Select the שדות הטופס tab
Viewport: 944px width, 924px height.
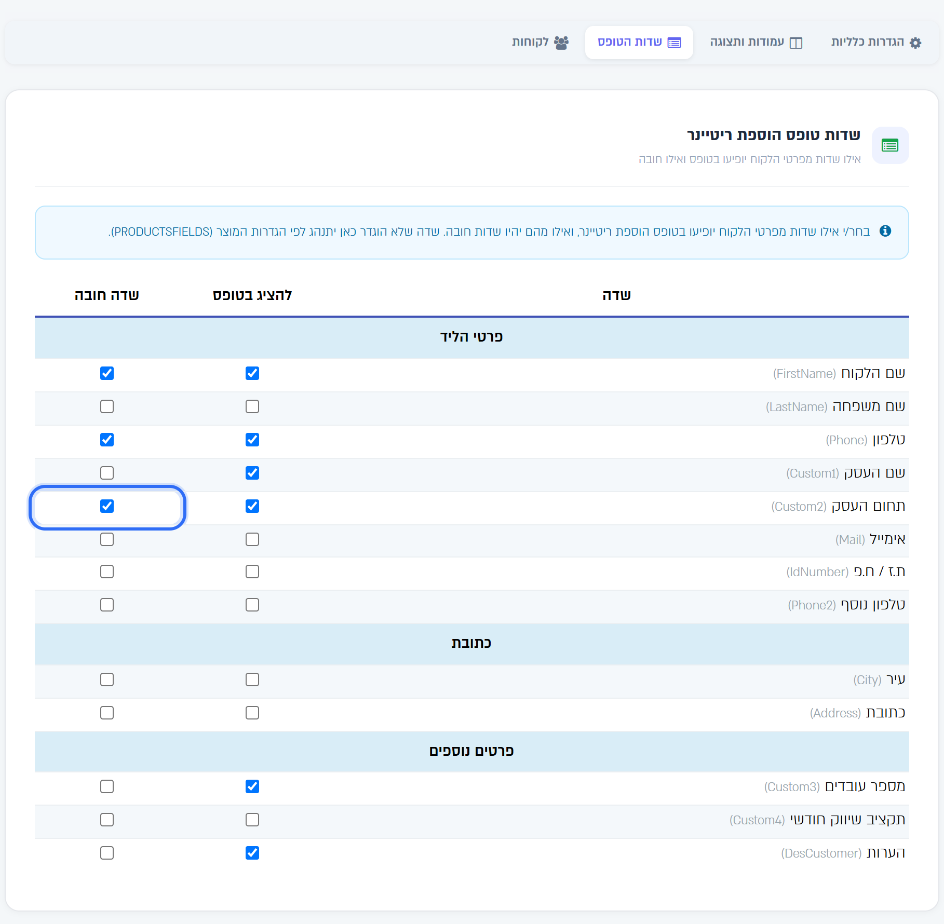(x=639, y=43)
